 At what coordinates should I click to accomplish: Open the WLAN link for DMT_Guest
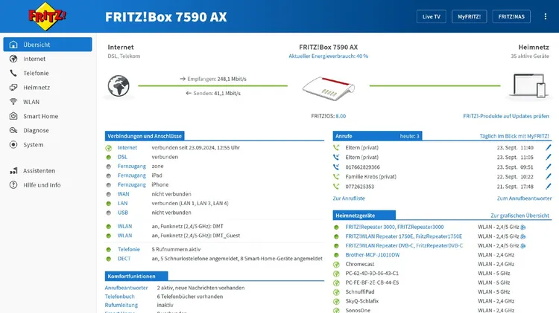coord(124,236)
